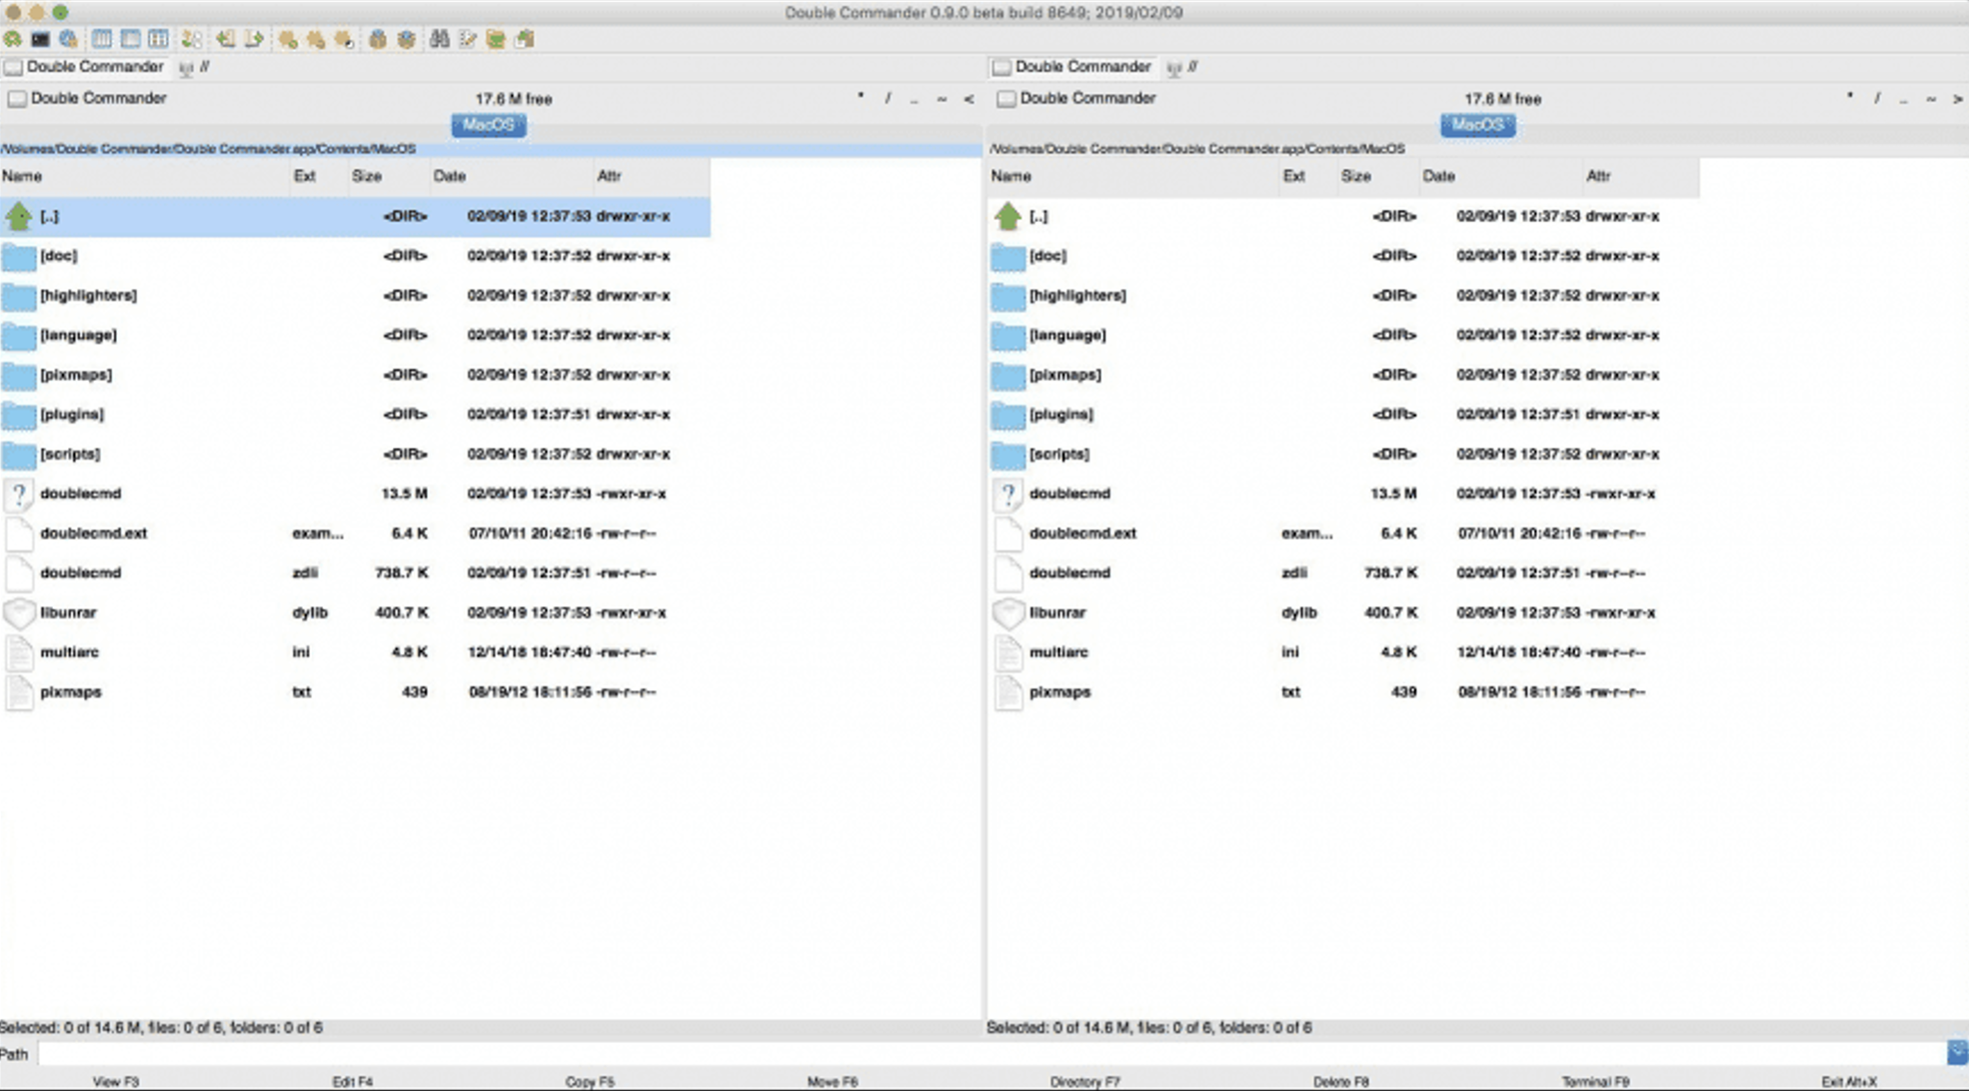
Task: Switch to the MacOS tab in the left panel
Action: (x=487, y=125)
